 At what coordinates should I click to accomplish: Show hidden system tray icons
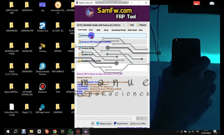(177, 132)
